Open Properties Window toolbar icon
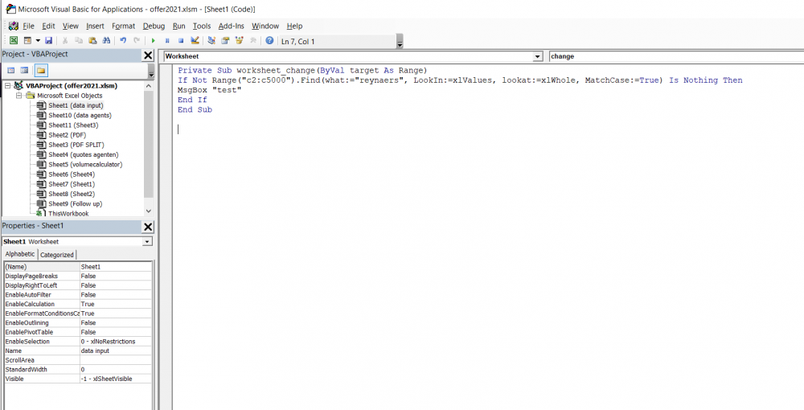 point(225,41)
